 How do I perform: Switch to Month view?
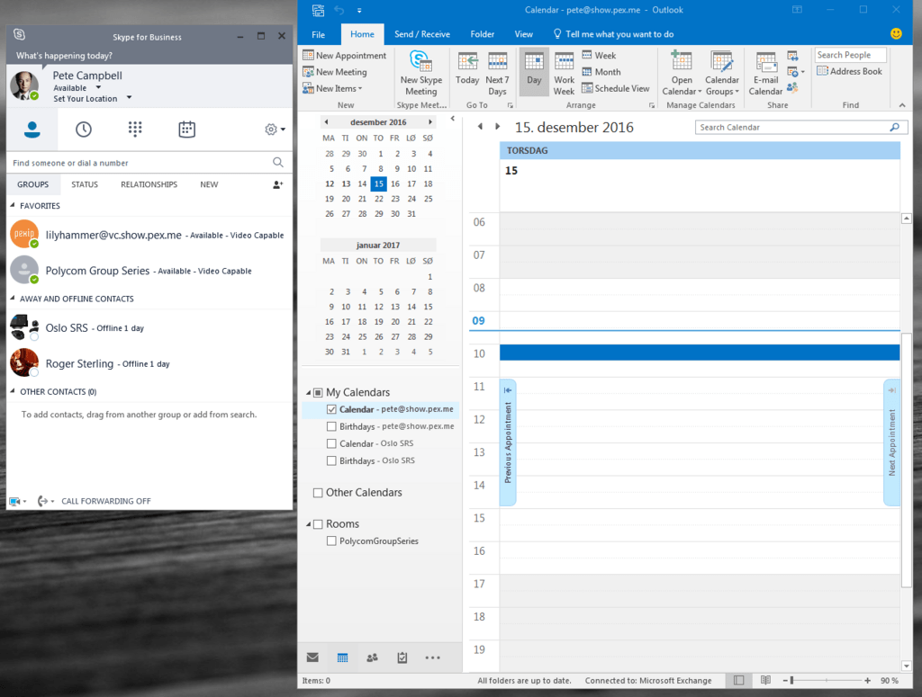coord(601,72)
